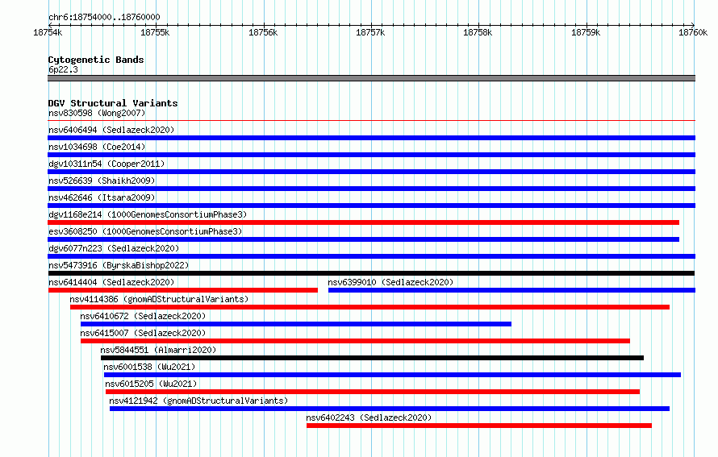Click the DGV Structural Variants track title
Viewport: 718px width, 457px height.
(113, 103)
